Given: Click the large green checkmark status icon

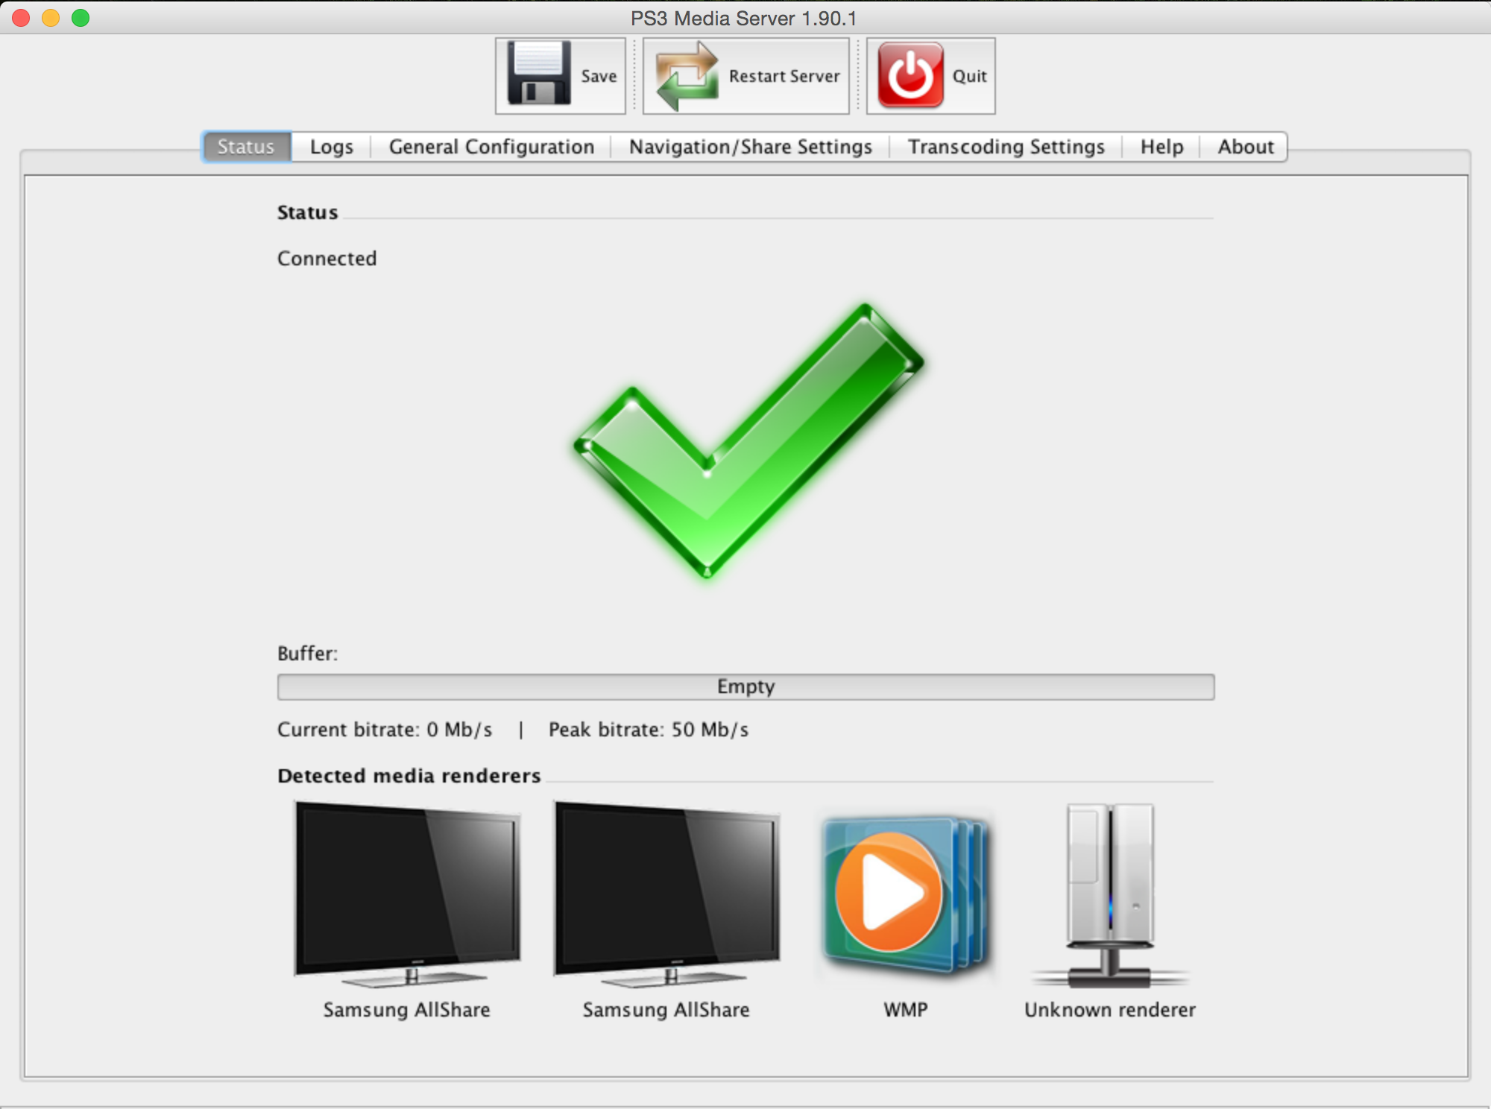Looking at the screenshot, I should click(x=745, y=440).
